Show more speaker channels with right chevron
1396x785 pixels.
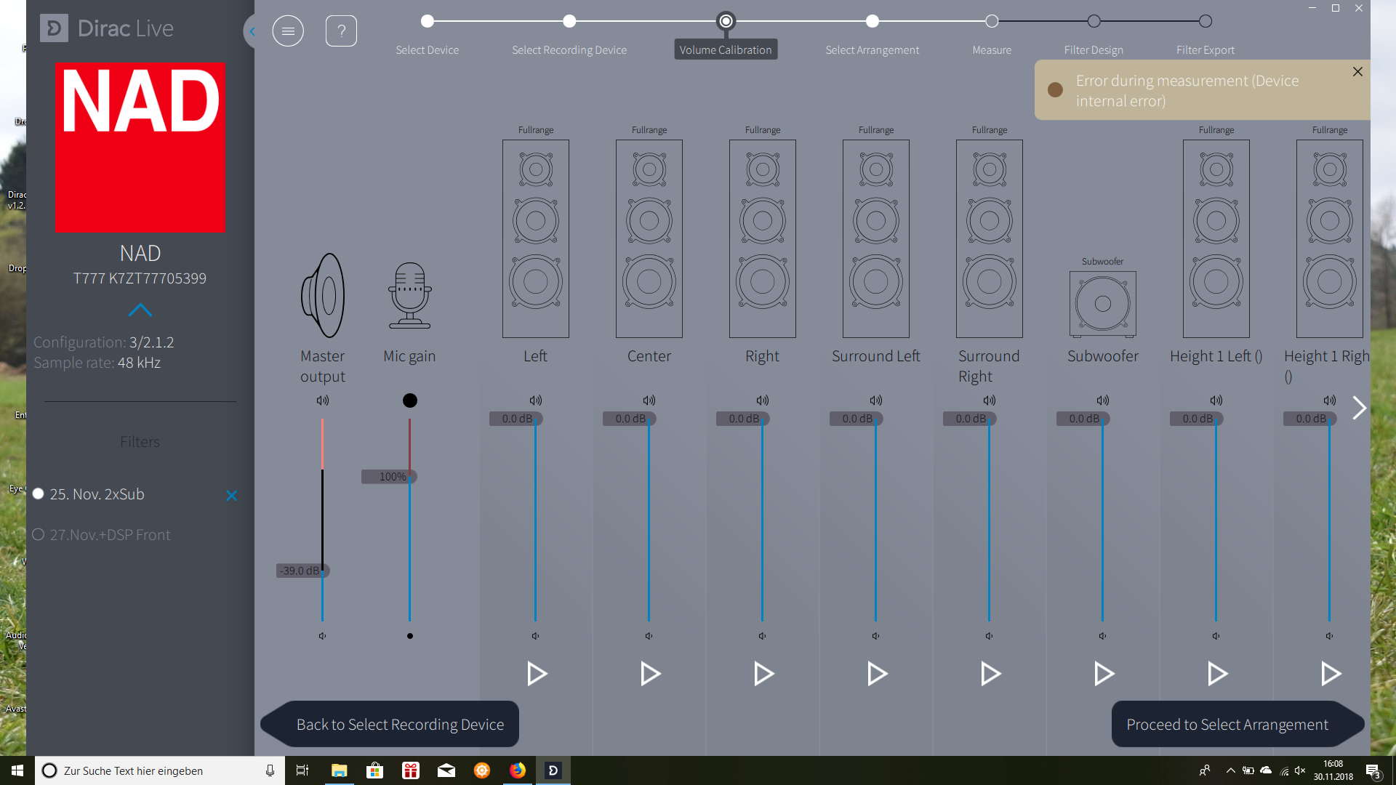pyautogui.click(x=1359, y=408)
